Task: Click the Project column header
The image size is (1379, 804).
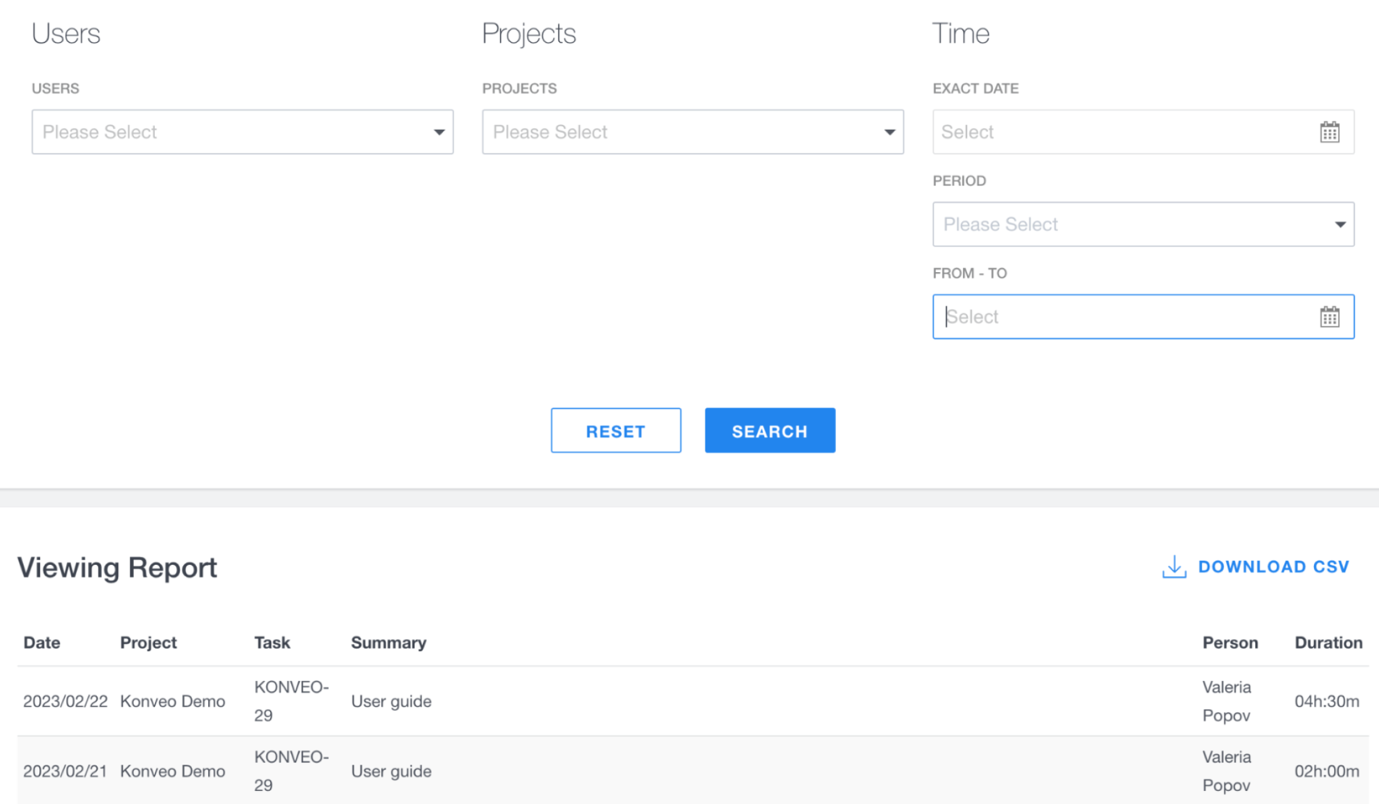Action: [148, 642]
